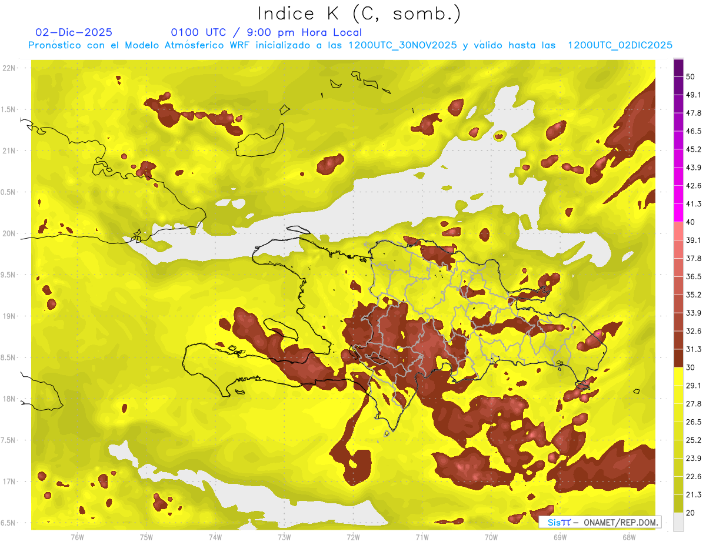Click the colorbar value 35.2

click(x=694, y=295)
